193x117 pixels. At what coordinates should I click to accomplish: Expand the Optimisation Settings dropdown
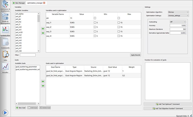pyautogui.click(x=178, y=16)
